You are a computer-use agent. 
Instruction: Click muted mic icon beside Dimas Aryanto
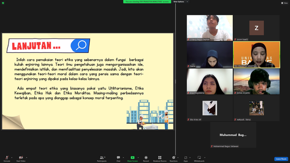(235, 93)
